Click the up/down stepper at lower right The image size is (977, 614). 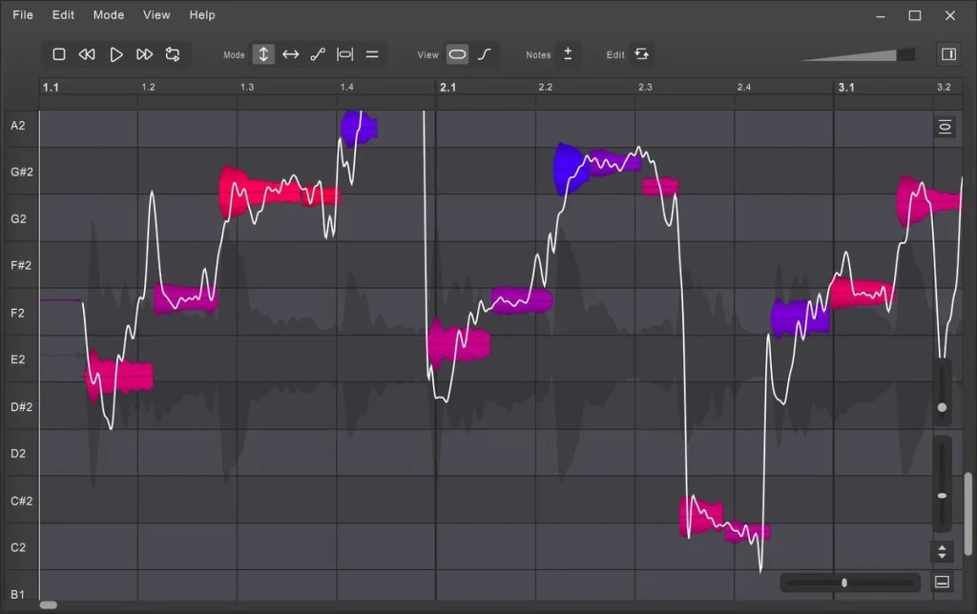tap(943, 551)
